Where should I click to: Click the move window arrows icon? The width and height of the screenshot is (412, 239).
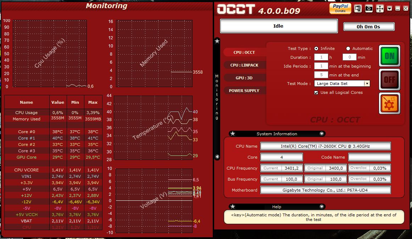pyautogui.click(x=380, y=8)
